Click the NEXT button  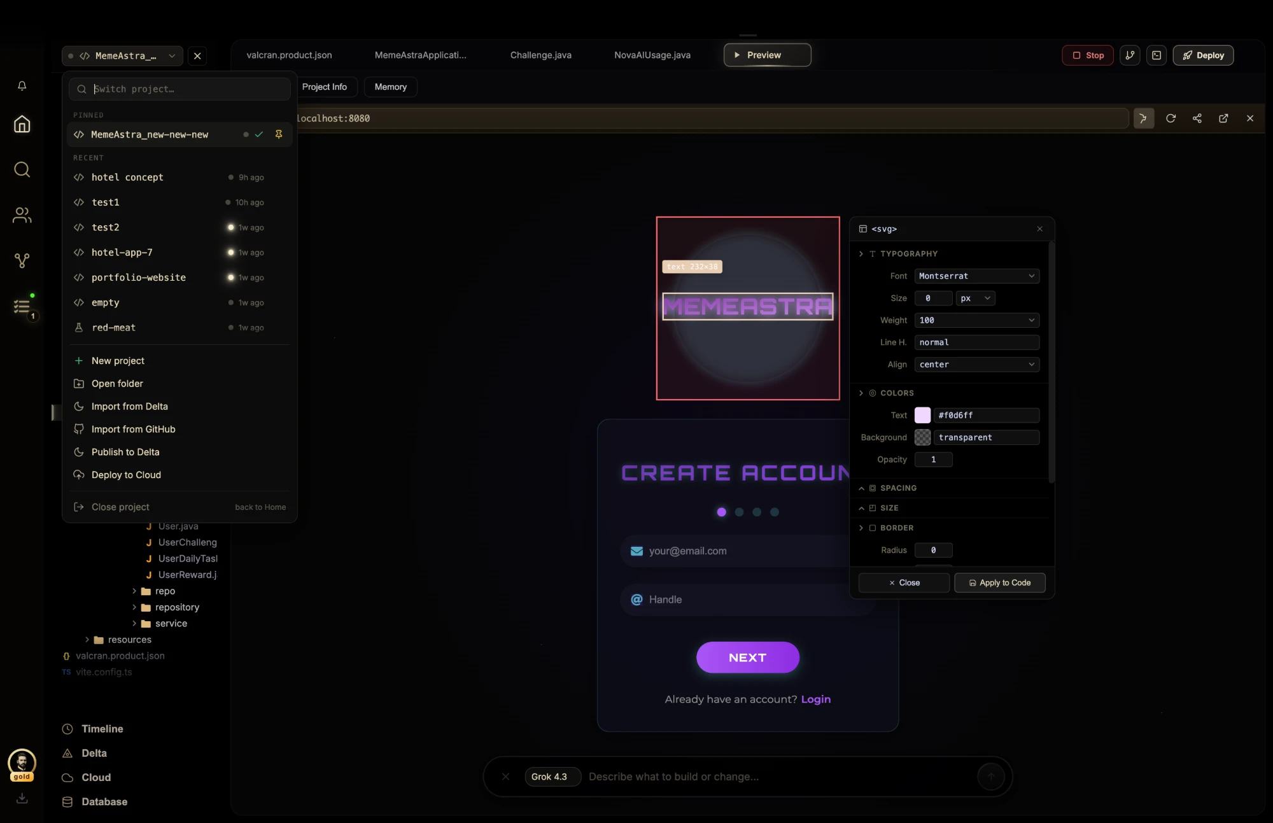(747, 658)
